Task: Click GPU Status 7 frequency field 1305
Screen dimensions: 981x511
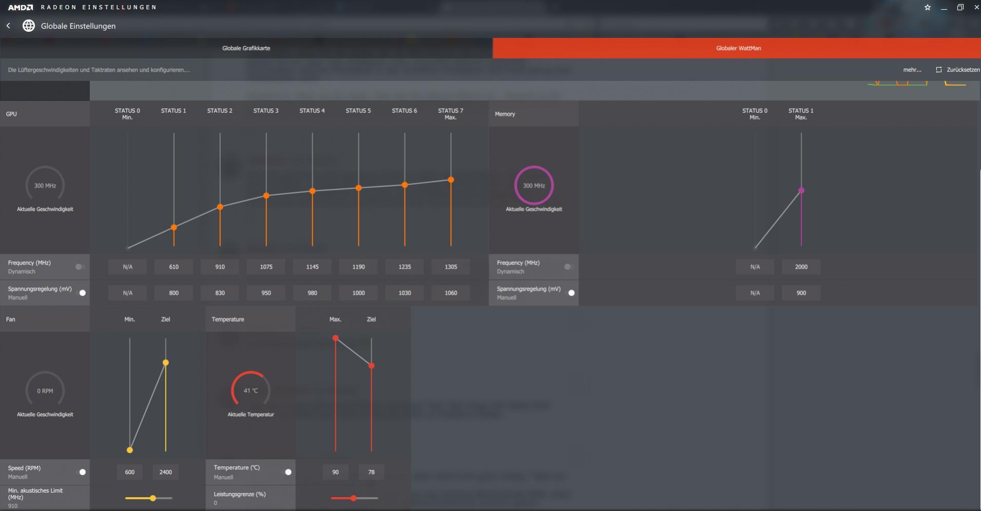Action: [x=451, y=267]
